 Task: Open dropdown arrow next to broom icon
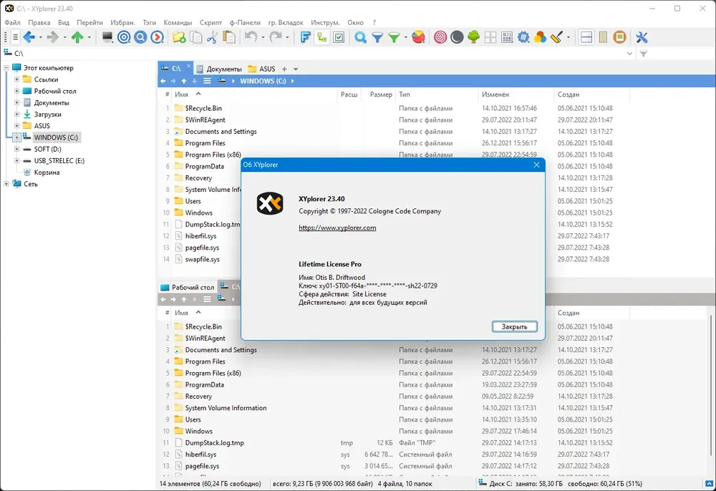pos(568,37)
